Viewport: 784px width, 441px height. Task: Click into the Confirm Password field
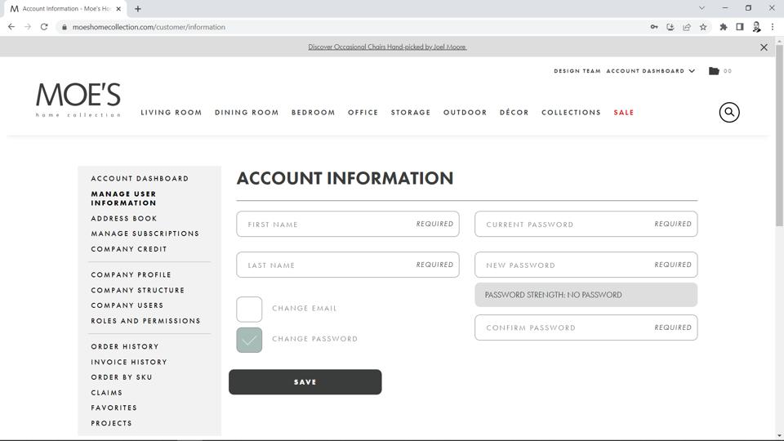pos(586,327)
